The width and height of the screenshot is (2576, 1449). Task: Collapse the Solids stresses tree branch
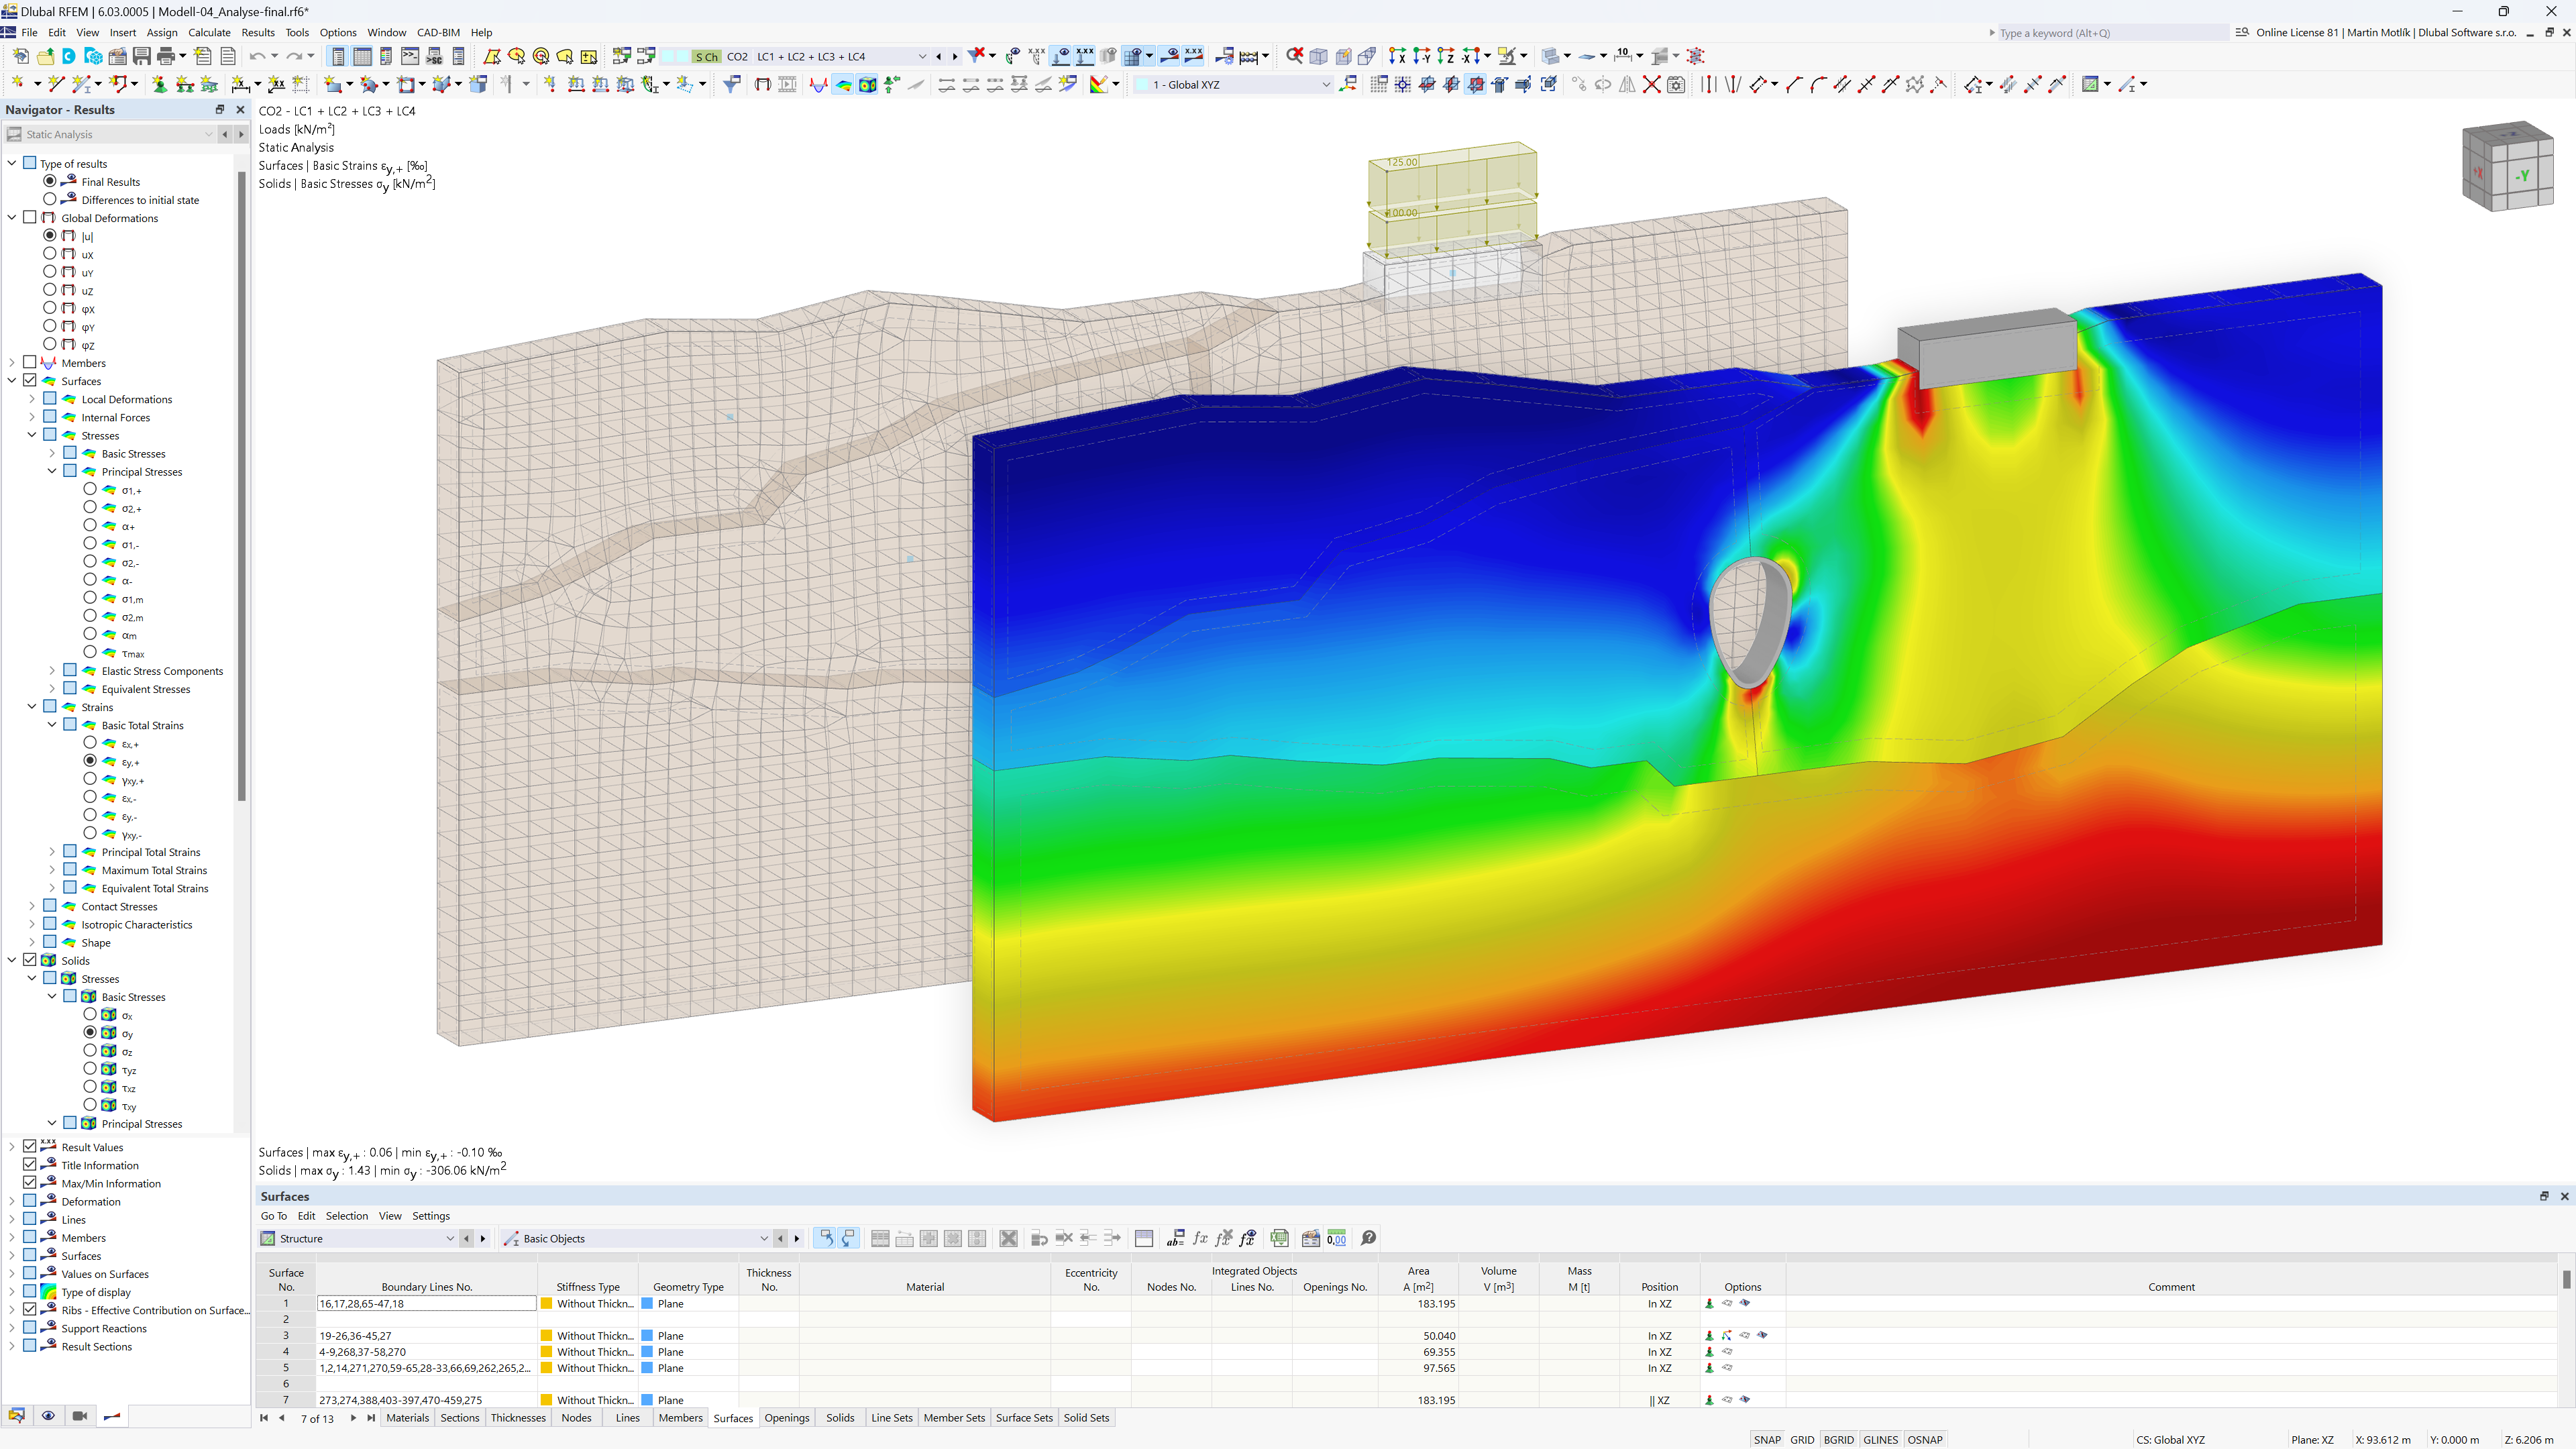[32, 978]
